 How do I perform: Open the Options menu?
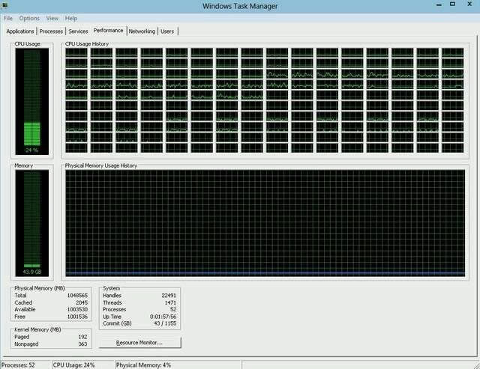pos(29,18)
